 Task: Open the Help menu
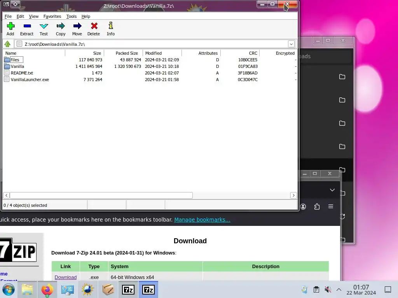86,16
